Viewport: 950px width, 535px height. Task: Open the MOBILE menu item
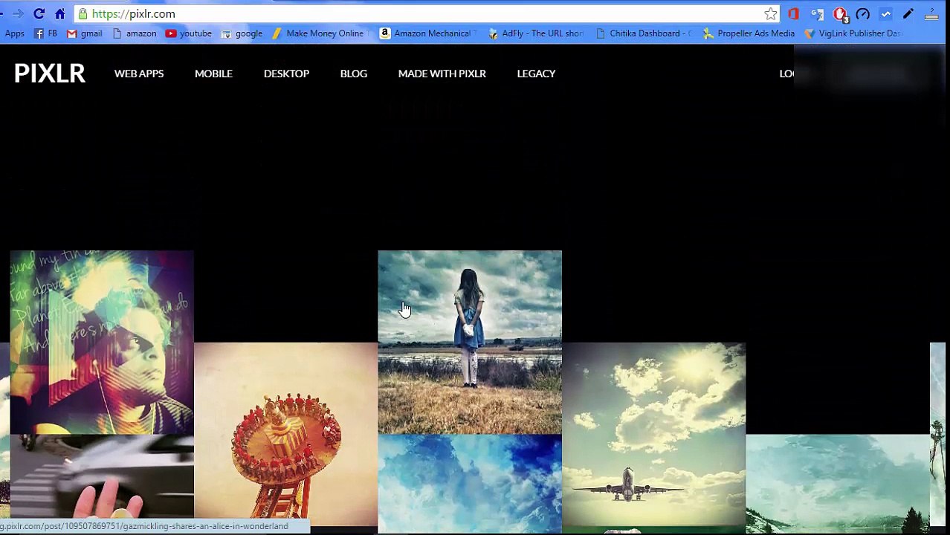click(213, 74)
